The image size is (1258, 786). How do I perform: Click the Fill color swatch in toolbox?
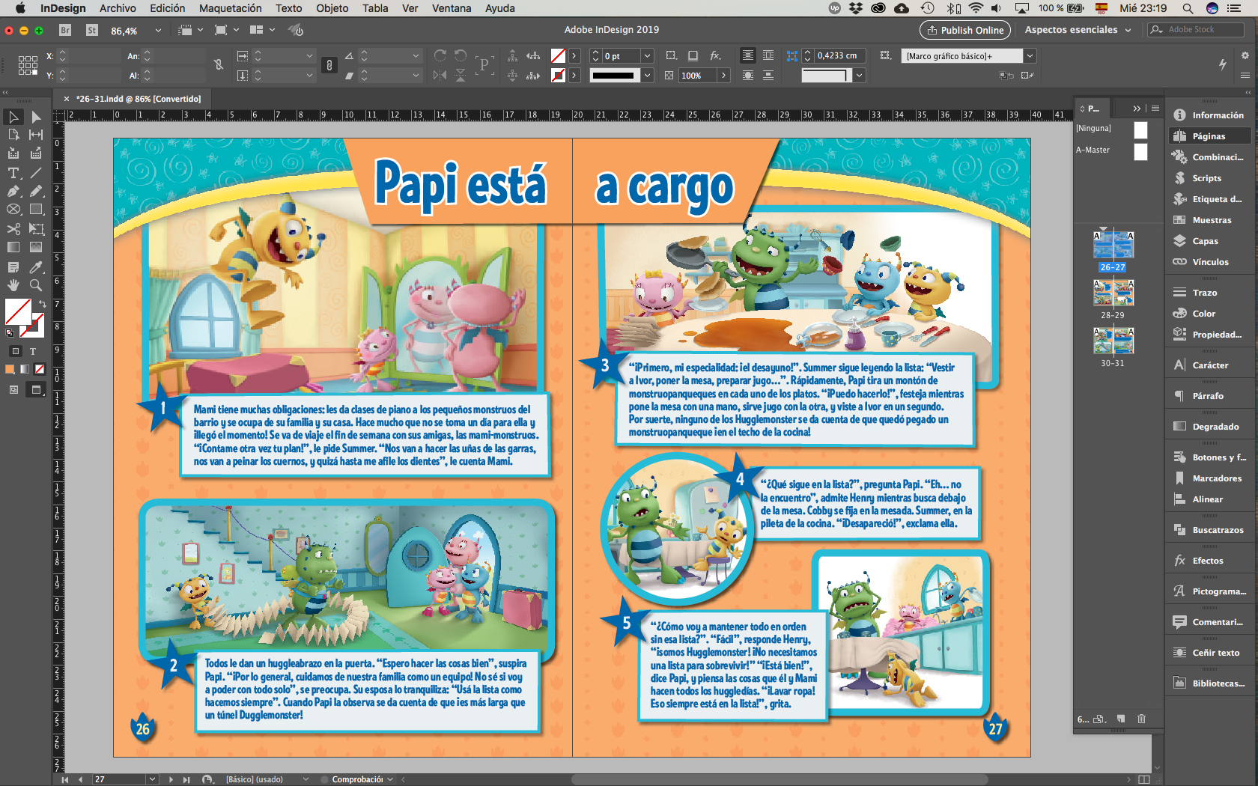(x=18, y=311)
